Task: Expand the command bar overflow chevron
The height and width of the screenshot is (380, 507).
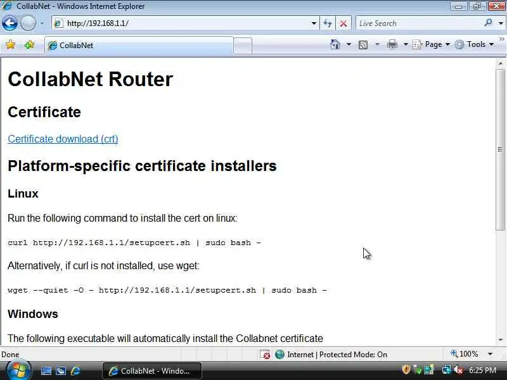Action: pyautogui.click(x=501, y=39)
